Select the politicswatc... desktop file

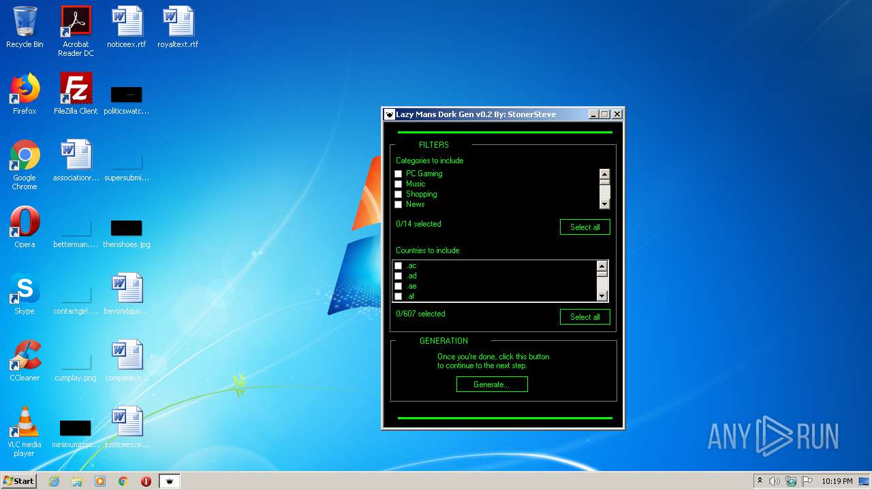tap(127, 99)
